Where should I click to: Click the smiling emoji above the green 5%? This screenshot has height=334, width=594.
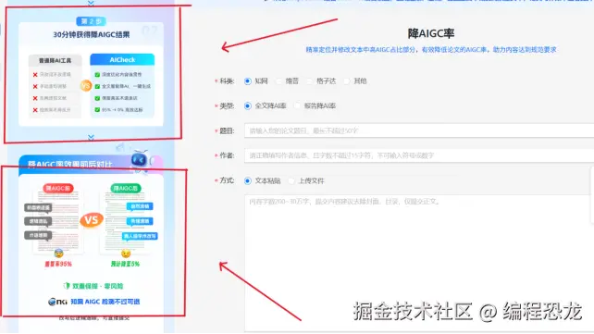pos(126,254)
